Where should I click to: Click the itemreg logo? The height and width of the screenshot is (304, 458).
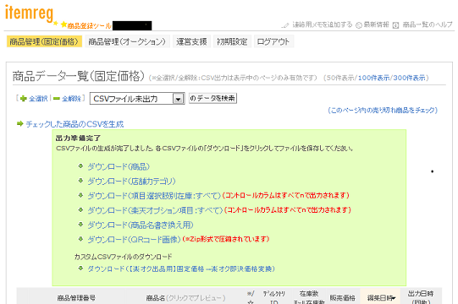(29, 14)
